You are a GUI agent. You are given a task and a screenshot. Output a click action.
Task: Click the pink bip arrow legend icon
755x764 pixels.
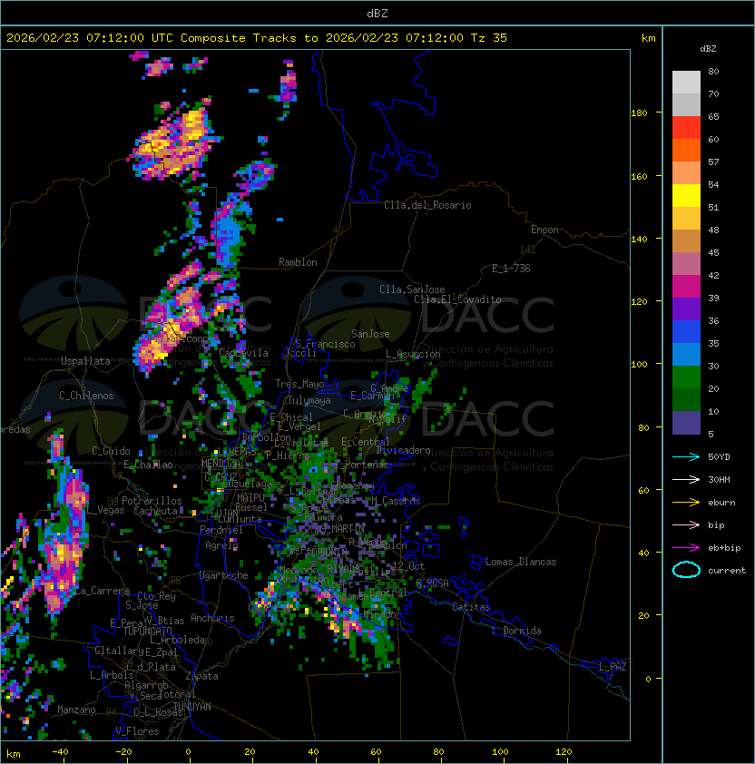pos(686,525)
